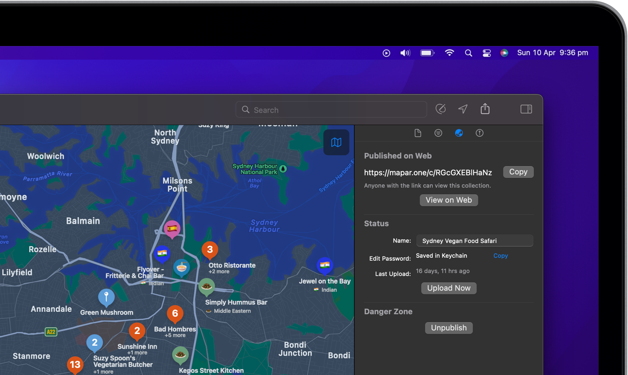The width and height of the screenshot is (628, 375).
Task: Switch map style with the map button
Action: [336, 142]
